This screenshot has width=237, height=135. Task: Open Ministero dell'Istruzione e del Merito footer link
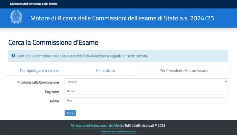[x=97, y=125]
